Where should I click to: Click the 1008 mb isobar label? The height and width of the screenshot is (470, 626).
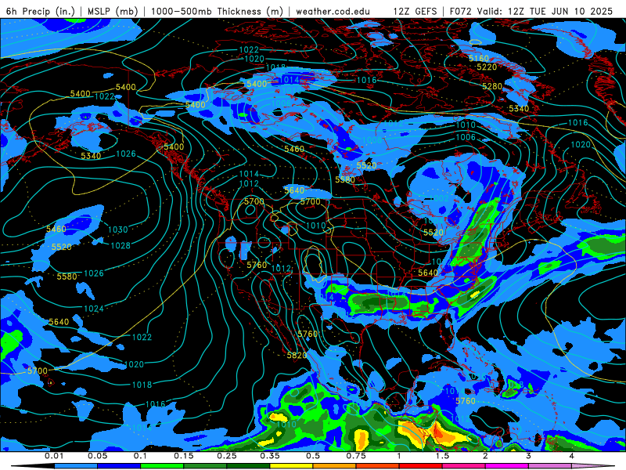[372, 140]
